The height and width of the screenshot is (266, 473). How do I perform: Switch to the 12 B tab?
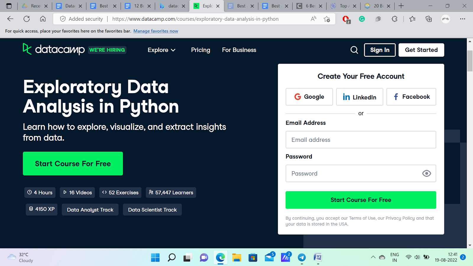tap(138, 6)
